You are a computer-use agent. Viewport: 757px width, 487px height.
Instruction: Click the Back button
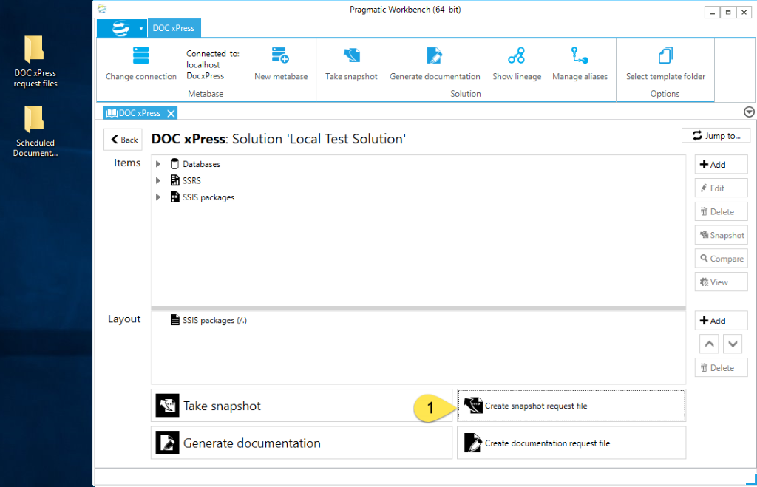[123, 139]
